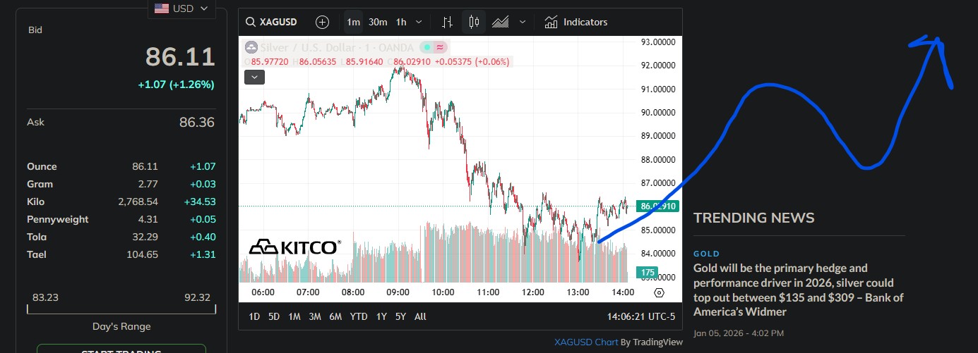The height and width of the screenshot is (353, 978).
Task: Click the compare/add symbol plus icon
Action: (x=323, y=22)
